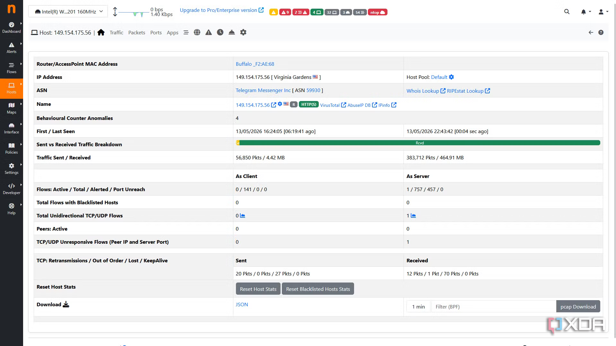Open the host service bell icon
616x346 pixels.
[232, 32]
